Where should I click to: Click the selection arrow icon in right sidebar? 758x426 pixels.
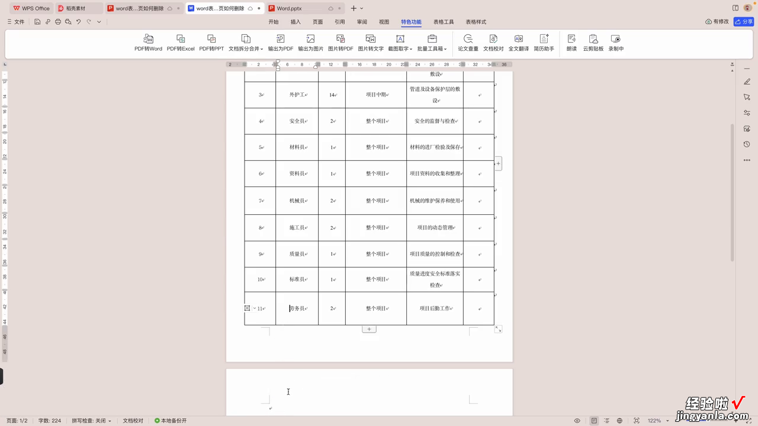point(747,97)
